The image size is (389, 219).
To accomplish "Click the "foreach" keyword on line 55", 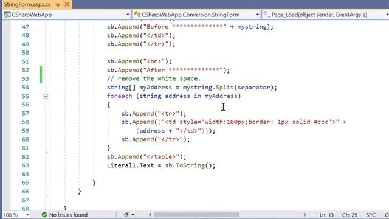I will [120, 96].
